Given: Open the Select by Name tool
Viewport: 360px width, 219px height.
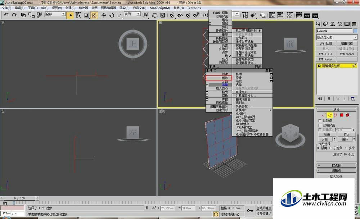Looking at the screenshot, I should 78,15.
